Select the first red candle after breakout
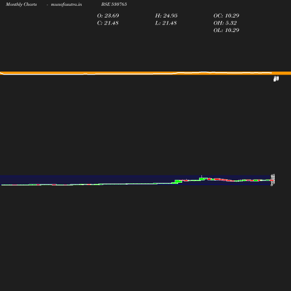The width and height of the screenshot is (291, 291). point(186,180)
